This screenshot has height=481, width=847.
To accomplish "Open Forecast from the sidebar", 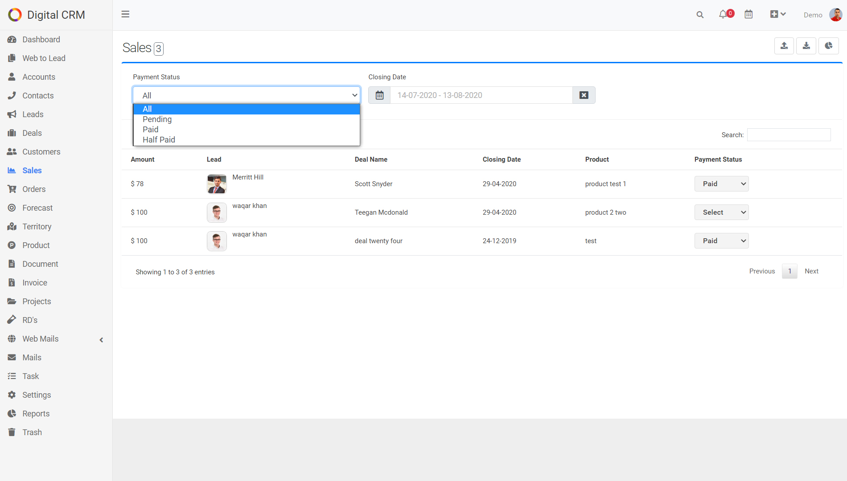I will click(x=37, y=208).
